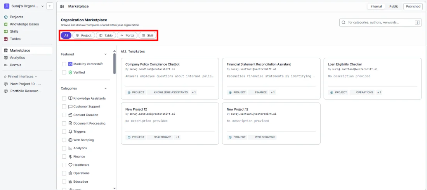Screen dimensions: 427x190
Task: Select the Project filter pill
Action: point(83,35)
